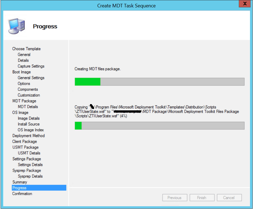Select the USMT Package step
Image resolution: width=253 pixels, height=209 pixels.
[x=26, y=147]
